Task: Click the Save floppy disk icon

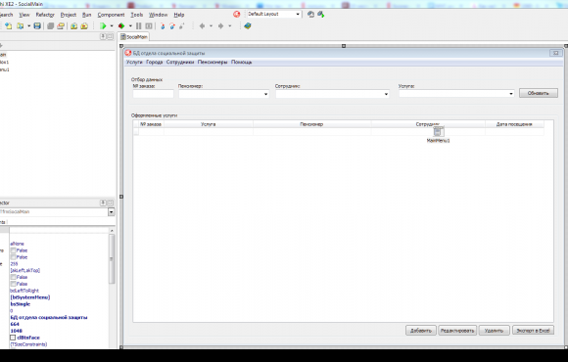Action: [37, 26]
